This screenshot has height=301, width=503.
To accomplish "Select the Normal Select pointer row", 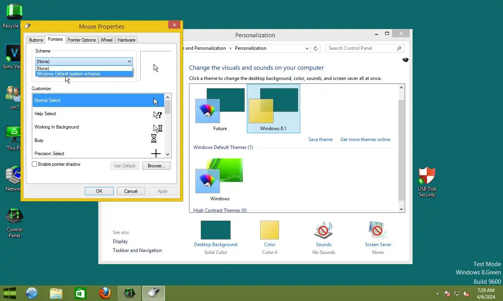I will pyautogui.click(x=98, y=100).
